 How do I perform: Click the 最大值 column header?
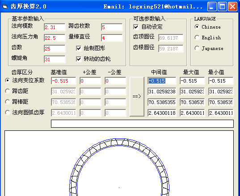(191, 72)
